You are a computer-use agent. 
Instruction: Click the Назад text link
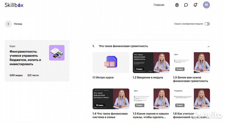[18, 24]
